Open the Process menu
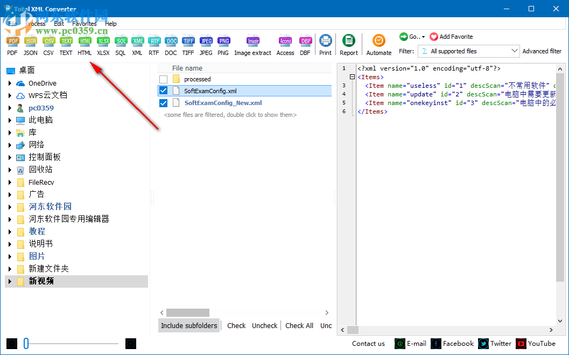 click(35, 23)
